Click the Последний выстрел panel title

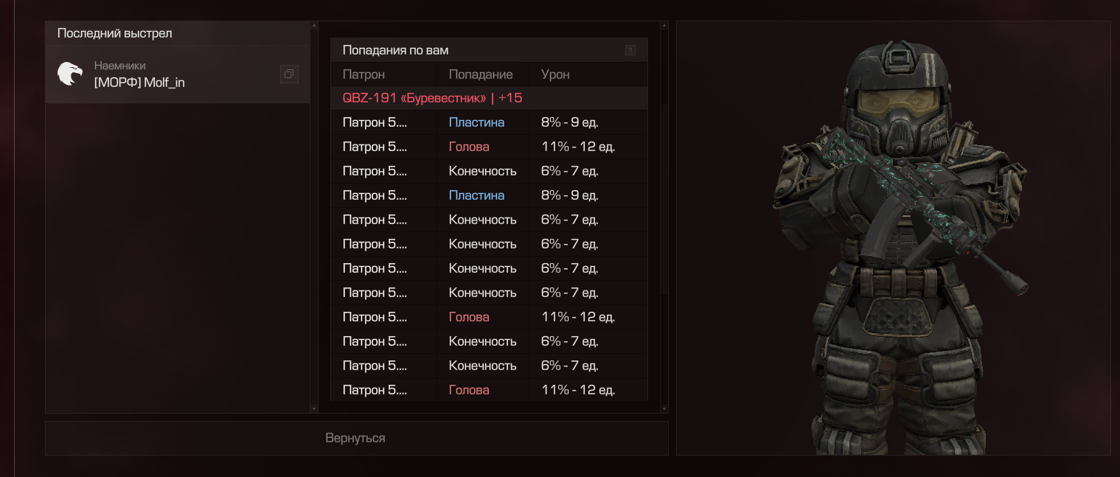coord(115,33)
